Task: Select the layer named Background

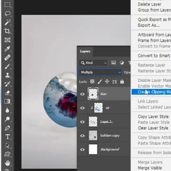Action: [x=110, y=150]
